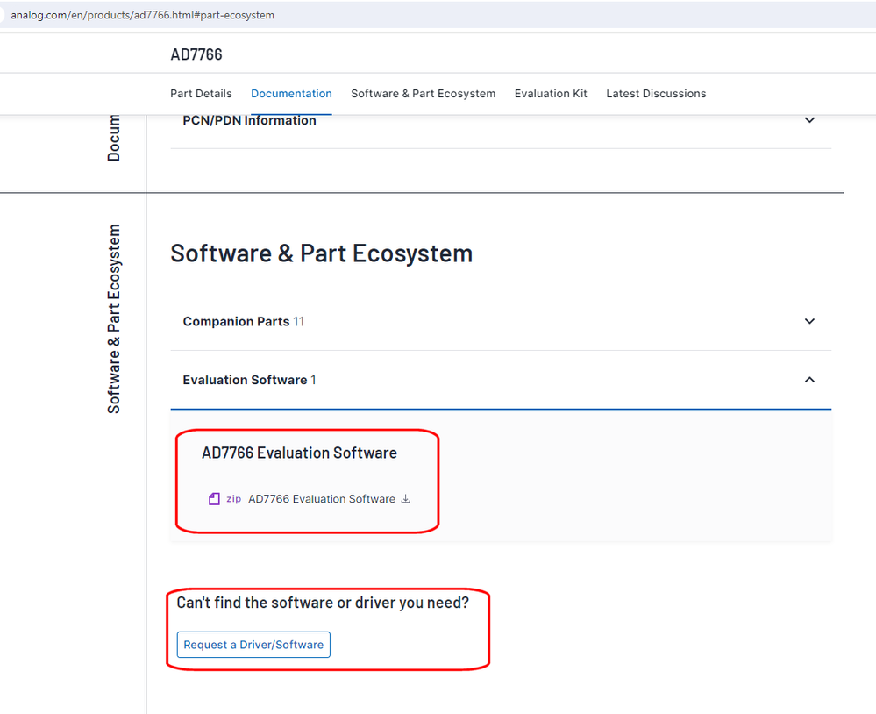Select the Documentation tab
Screen dimensions: 876x714
tap(291, 94)
